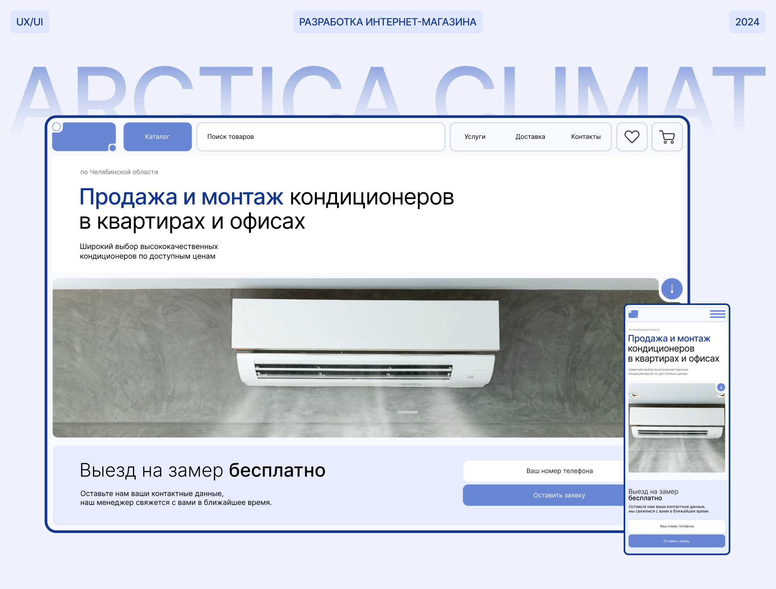The width and height of the screenshot is (776, 589).
Task: Click the mobile logo icon
Action: [x=633, y=314]
